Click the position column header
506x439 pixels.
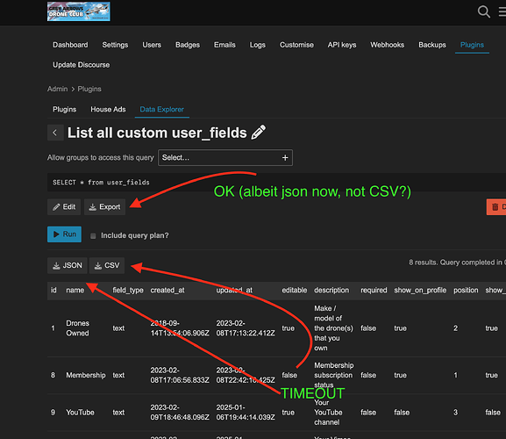(466, 290)
